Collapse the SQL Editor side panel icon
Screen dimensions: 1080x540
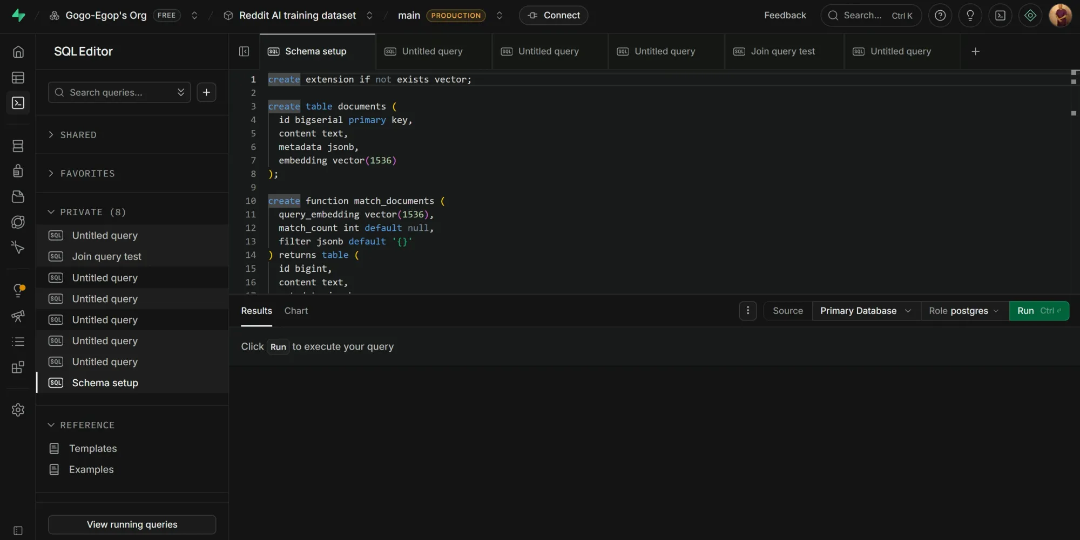coord(244,51)
